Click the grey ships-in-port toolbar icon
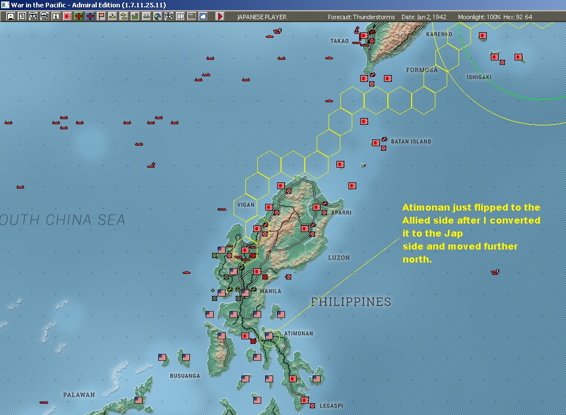566x415 pixels. (146, 16)
